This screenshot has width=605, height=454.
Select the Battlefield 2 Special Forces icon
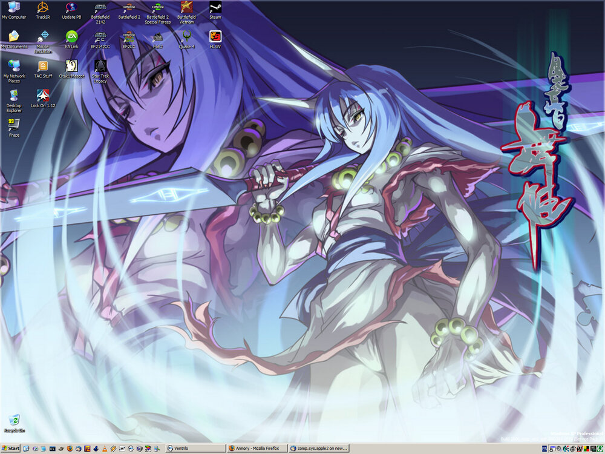158,7
